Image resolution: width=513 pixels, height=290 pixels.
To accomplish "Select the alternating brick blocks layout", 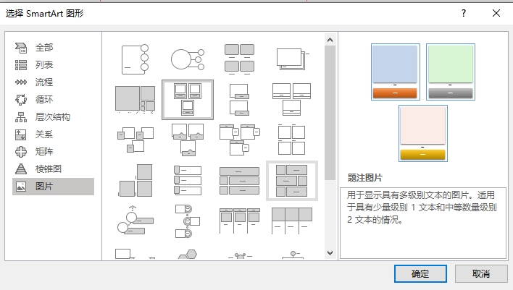I will [x=292, y=180].
